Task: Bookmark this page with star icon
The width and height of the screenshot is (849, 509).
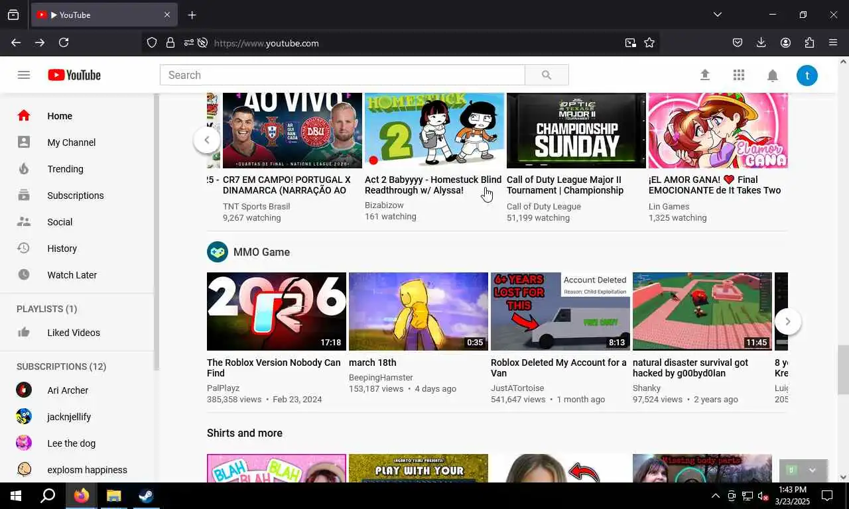Action: 649,42
